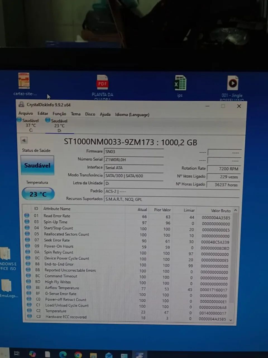Open Copilot from the taskbar

32,354
